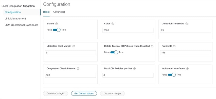The width and height of the screenshot is (216, 99).
Task: Click the Discard Changes button
Action: click(x=112, y=93)
